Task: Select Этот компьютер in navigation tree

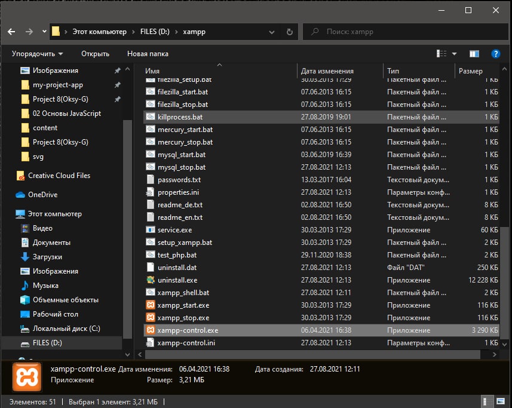Action: pyautogui.click(x=54, y=214)
